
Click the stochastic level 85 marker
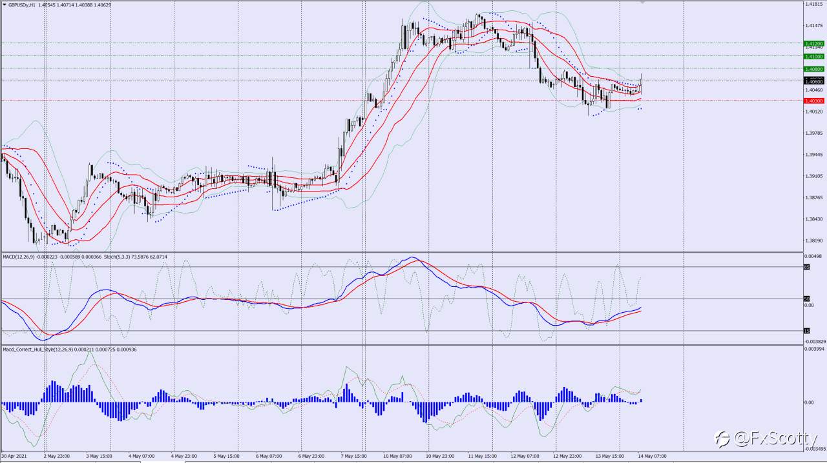(x=806, y=267)
